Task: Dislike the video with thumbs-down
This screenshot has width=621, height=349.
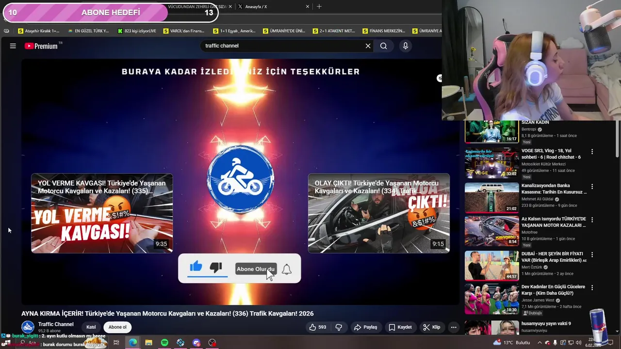Action: pyautogui.click(x=339, y=327)
